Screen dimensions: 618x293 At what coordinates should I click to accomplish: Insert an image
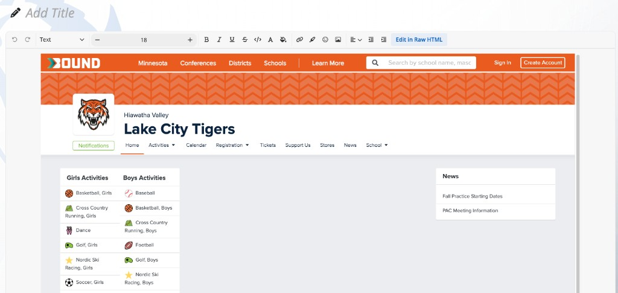coord(338,39)
